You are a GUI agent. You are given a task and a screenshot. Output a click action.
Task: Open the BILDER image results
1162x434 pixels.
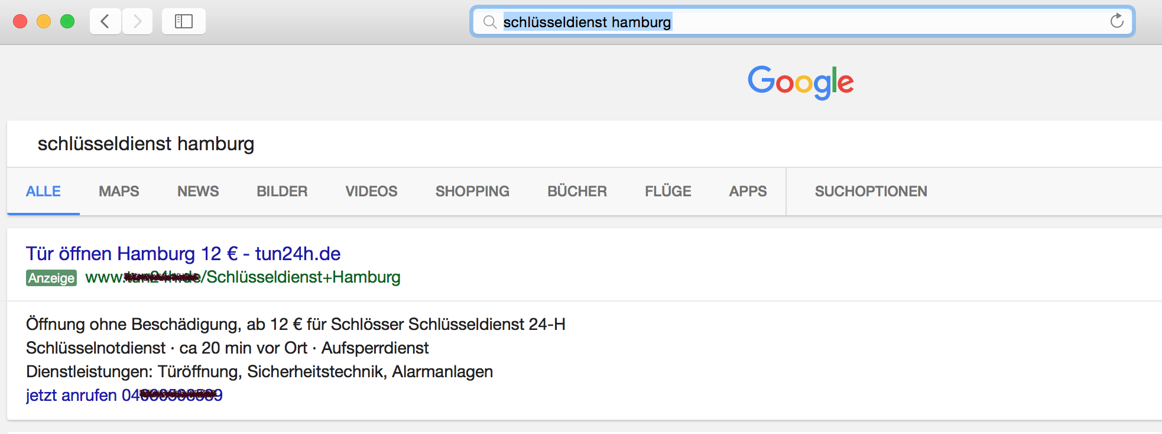coord(281,191)
